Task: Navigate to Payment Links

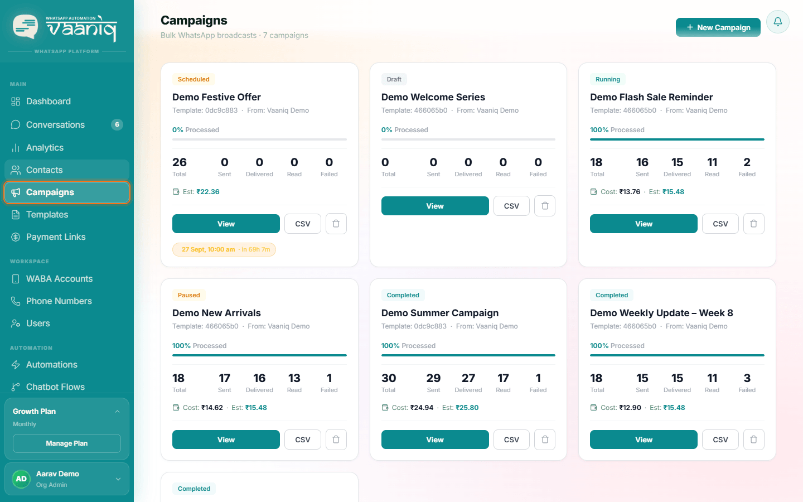Action: click(x=67, y=237)
